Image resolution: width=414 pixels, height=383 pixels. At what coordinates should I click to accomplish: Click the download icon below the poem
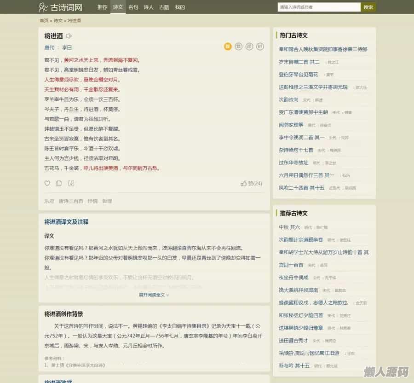71,183
